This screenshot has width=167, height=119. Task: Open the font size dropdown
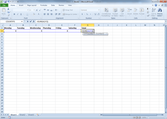[34, 10]
